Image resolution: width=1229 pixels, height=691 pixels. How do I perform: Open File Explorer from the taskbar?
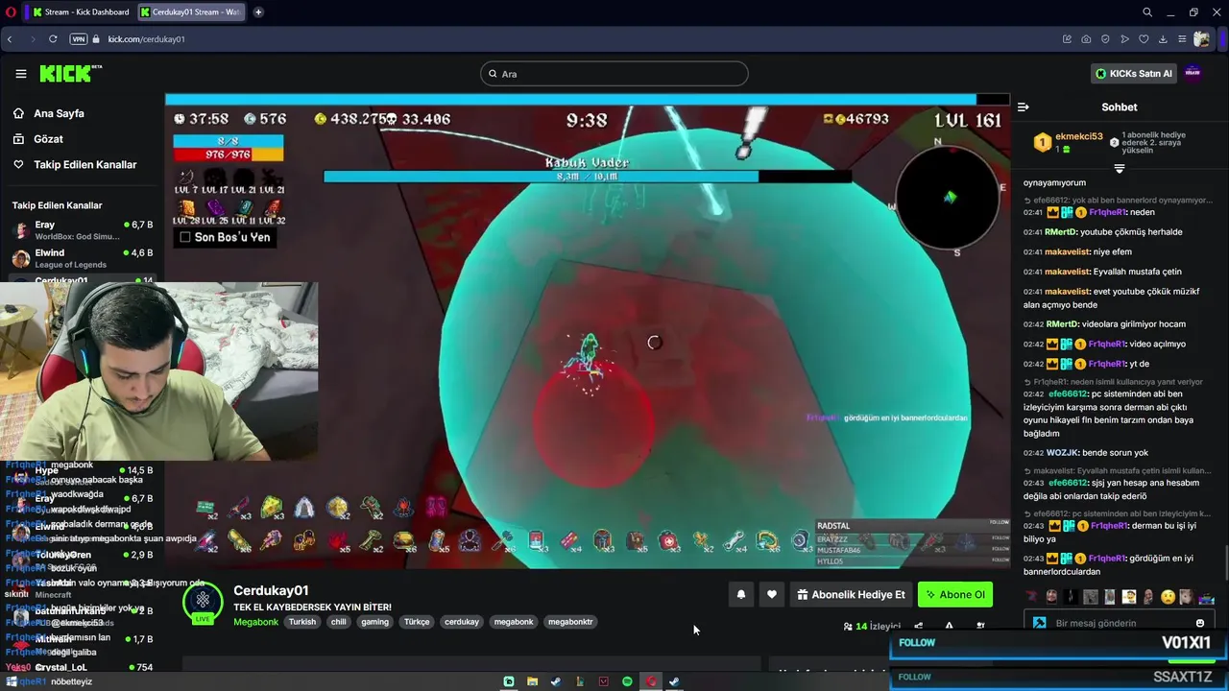click(x=532, y=681)
